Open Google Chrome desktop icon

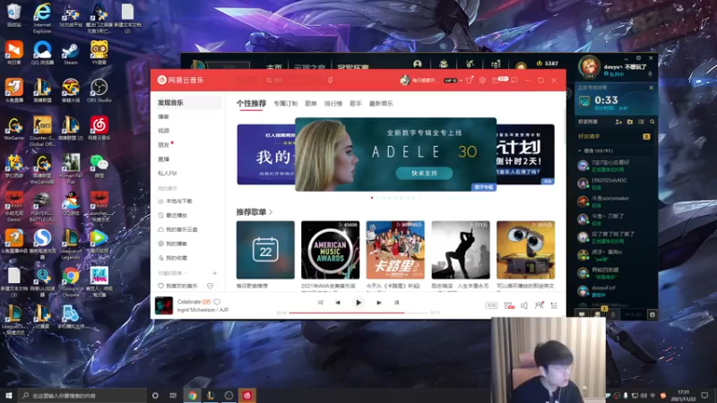pos(71,282)
